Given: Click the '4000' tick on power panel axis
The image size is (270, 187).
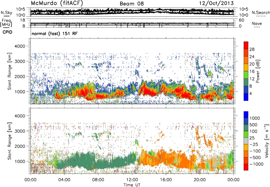Looking at the screenshot, I should pyautogui.click(x=21, y=46).
